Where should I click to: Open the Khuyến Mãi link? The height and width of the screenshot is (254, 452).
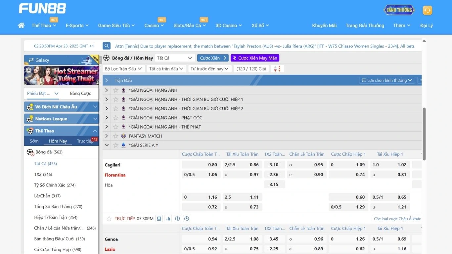click(324, 25)
